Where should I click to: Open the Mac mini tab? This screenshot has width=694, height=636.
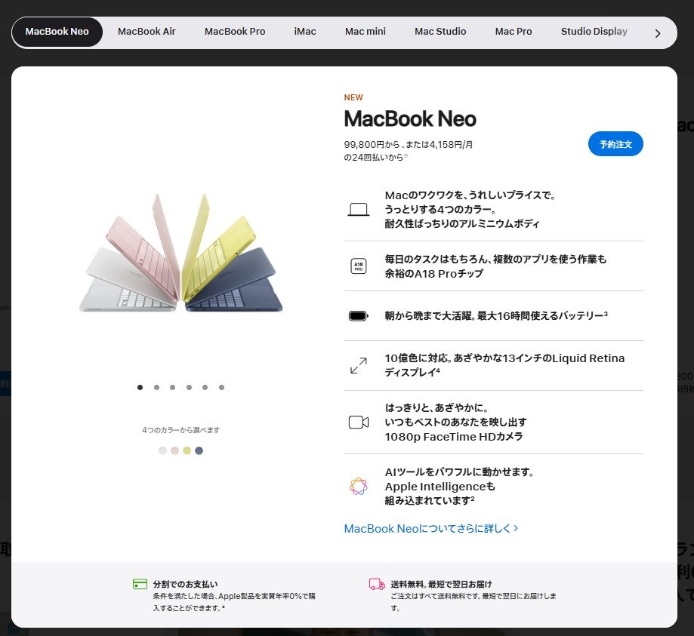(366, 32)
